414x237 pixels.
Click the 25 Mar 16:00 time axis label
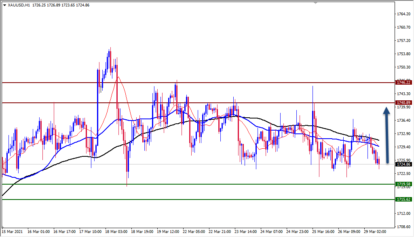tap(323, 232)
